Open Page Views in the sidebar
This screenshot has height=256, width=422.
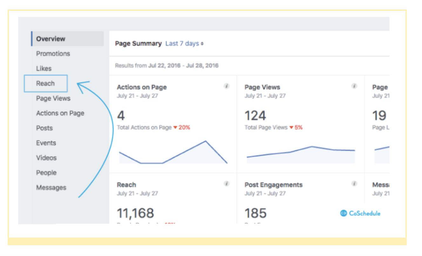(53, 98)
